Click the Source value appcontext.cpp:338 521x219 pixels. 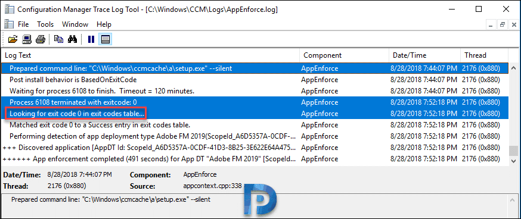(212, 186)
